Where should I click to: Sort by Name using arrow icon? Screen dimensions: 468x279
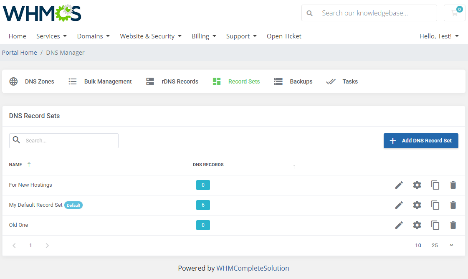[29, 164]
